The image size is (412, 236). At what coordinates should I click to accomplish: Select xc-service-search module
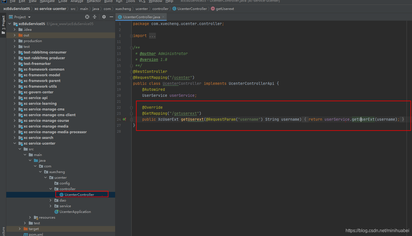click(38, 138)
